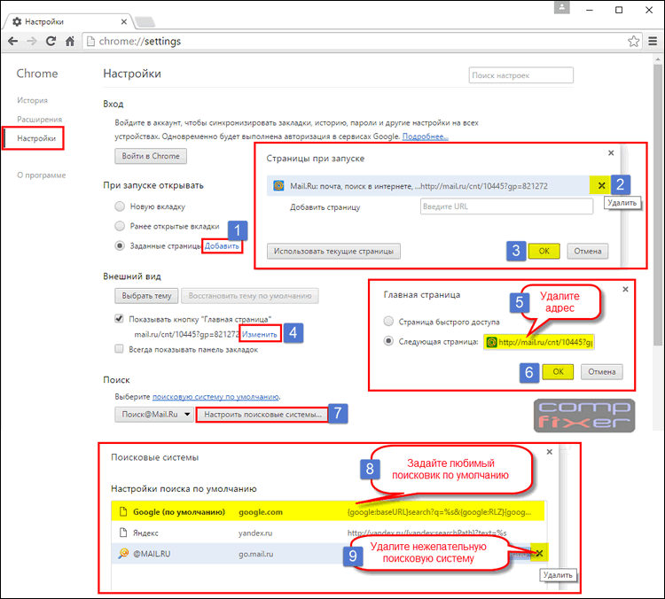The height and width of the screenshot is (599, 665).
Task: Click the @MAIL.RU search engine icon
Action: pyautogui.click(x=123, y=554)
